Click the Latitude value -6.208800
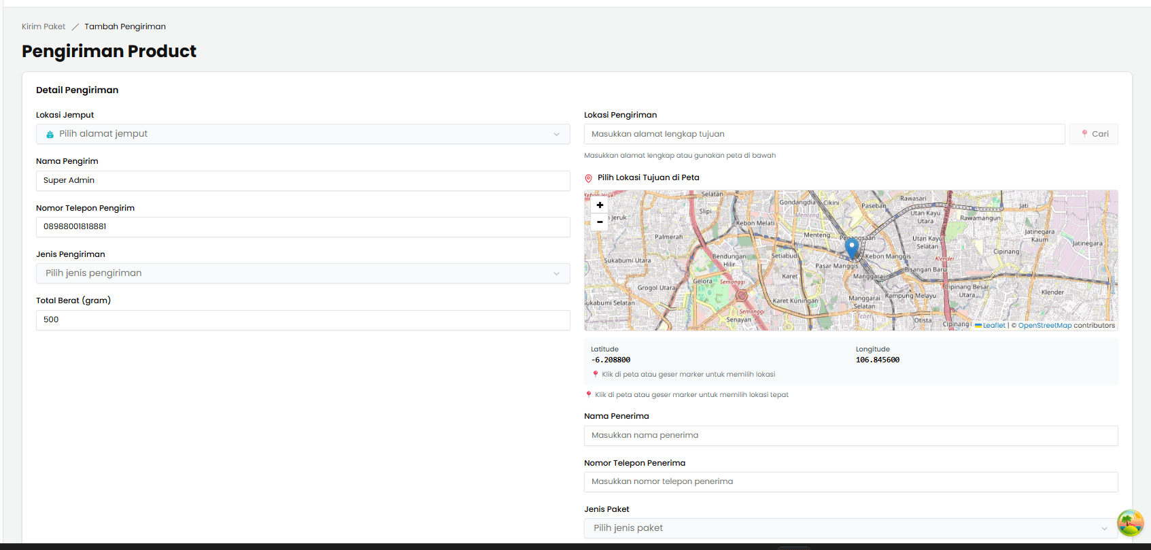The height and width of the screenshot is (550, 1151). click(x=611, y=360)
